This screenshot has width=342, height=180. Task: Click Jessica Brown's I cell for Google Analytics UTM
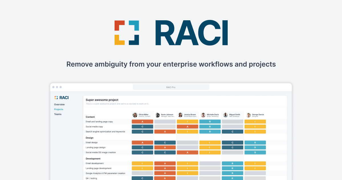point(188,173)
